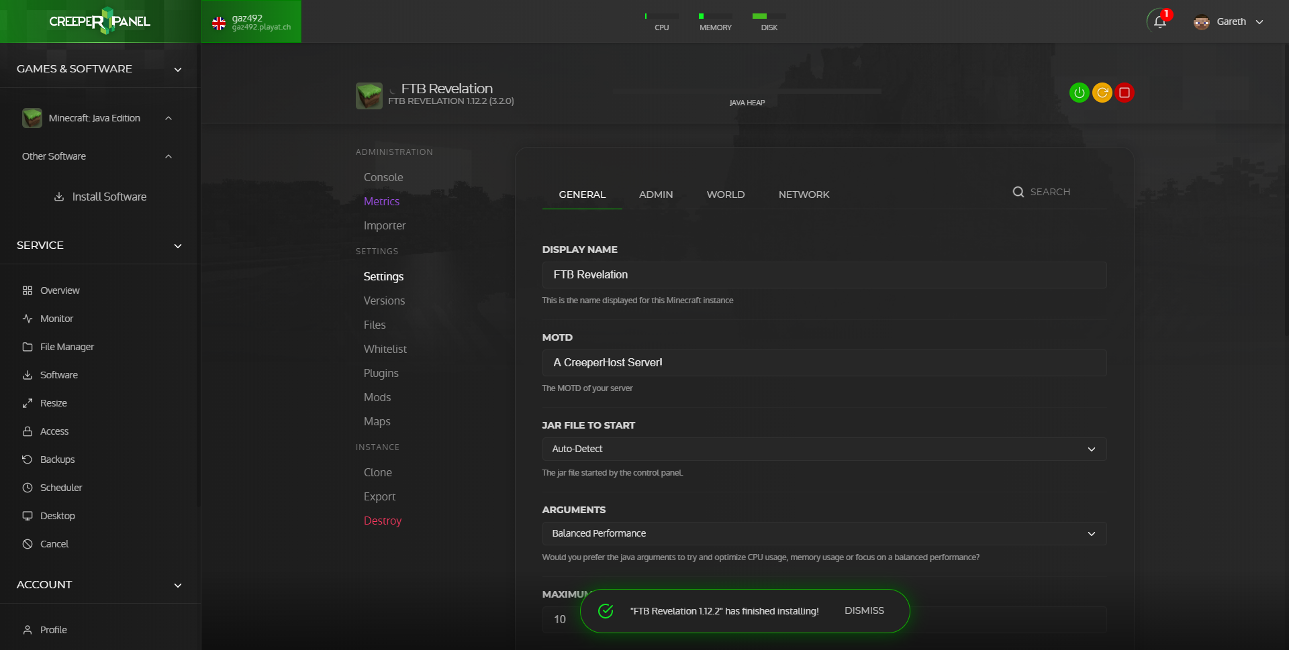The width and height of the screenshot is (1289, 650).
Task: Click the MOTD input field
Action: (824, 363)
